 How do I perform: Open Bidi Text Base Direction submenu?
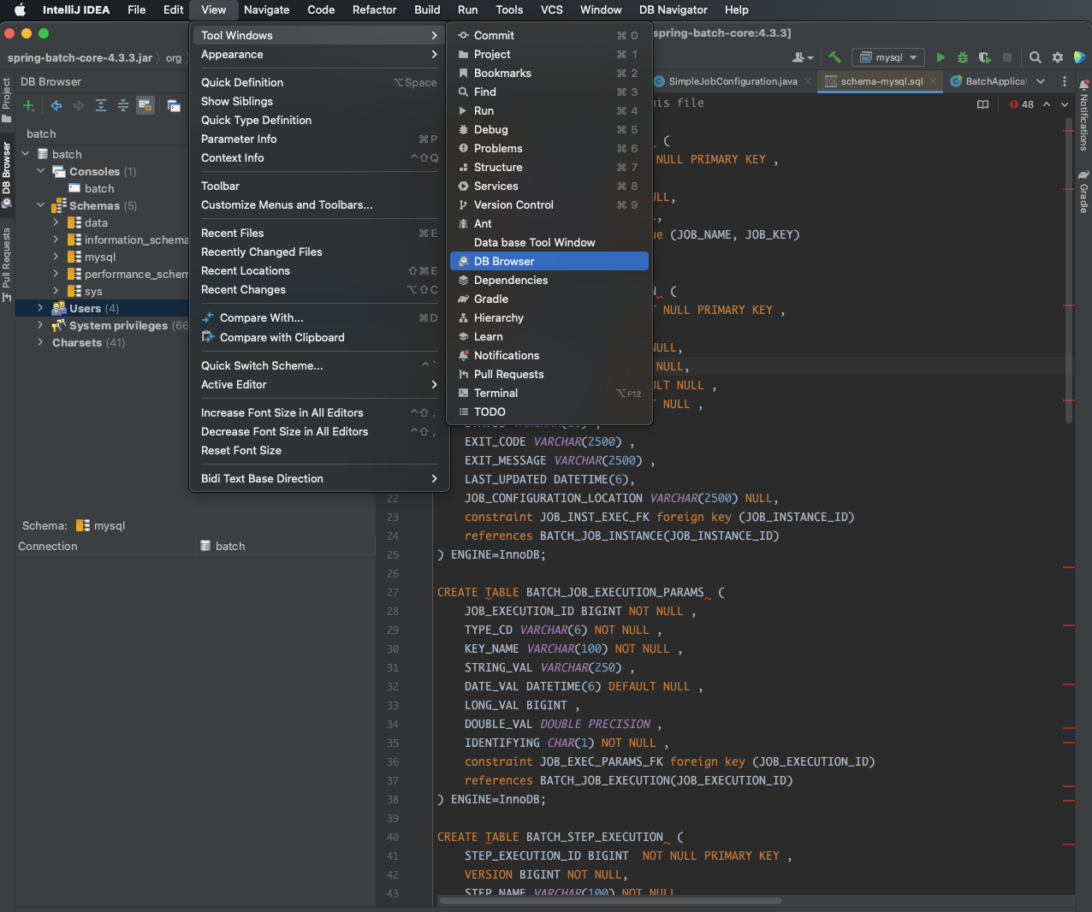click(x=318, y=478)
